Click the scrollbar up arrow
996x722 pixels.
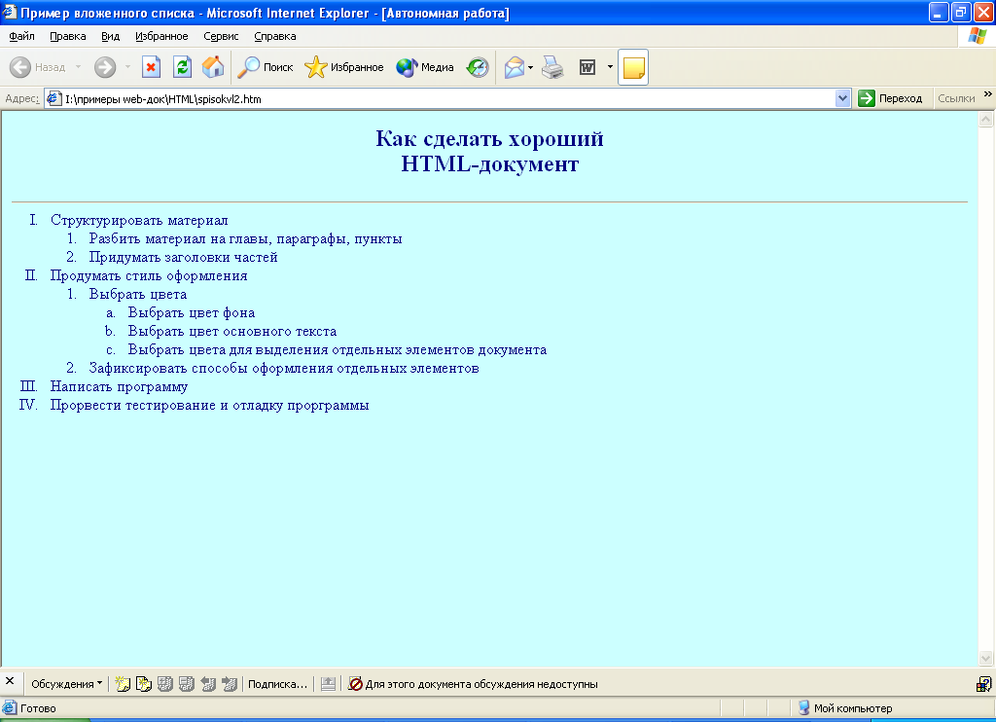(986, 119)
